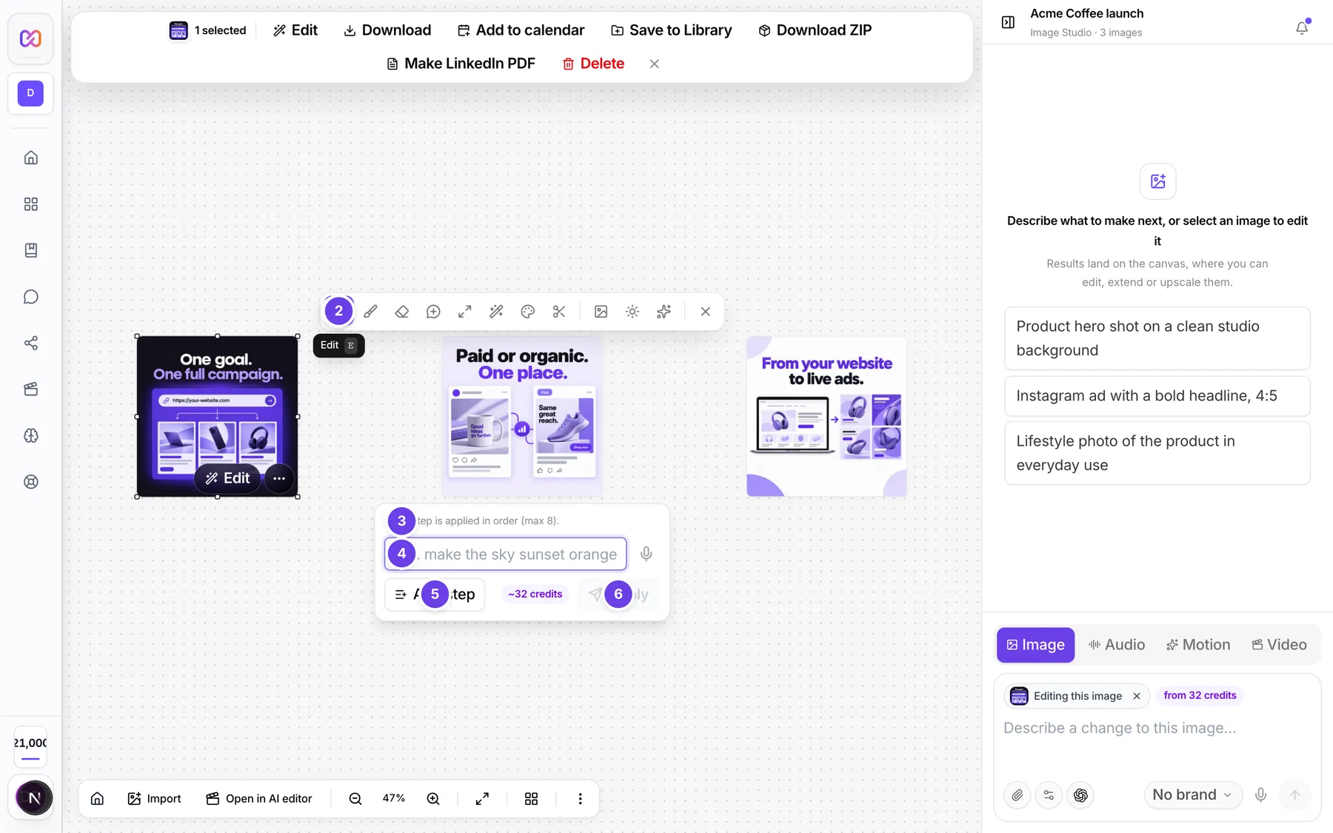The width and height of the screenshot is (1333, 833).
Task: Switch to the Audio tab
Action: [x=1117, y=645]
